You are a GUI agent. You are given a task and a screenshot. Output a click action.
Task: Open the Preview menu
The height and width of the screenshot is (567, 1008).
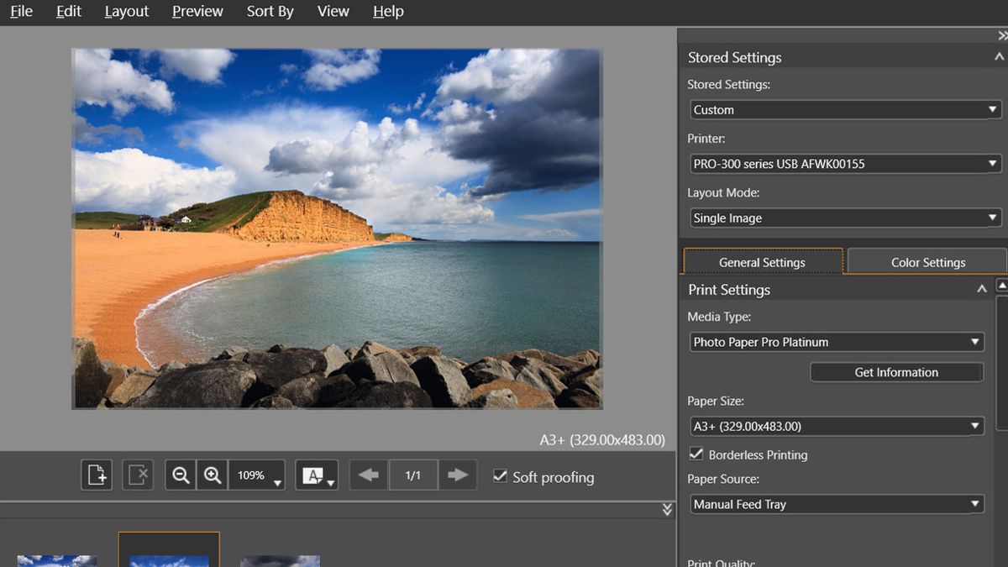click(x=197, y=12)
